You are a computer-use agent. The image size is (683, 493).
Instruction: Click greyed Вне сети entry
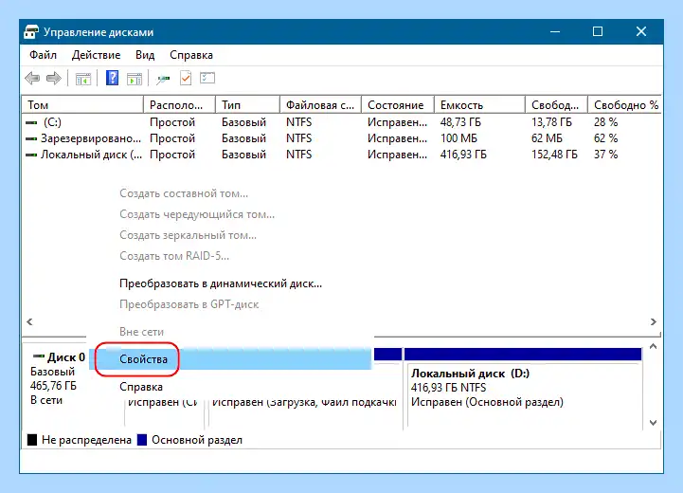click(141, 332)
